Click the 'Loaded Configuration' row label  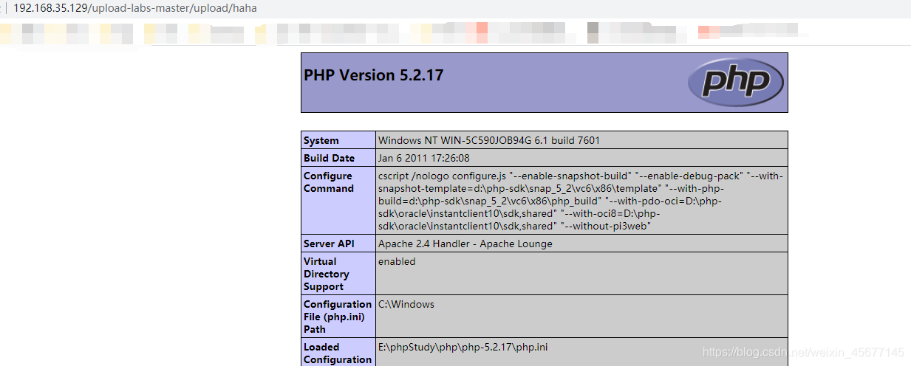pyautogui.click(x=338, y=353)
